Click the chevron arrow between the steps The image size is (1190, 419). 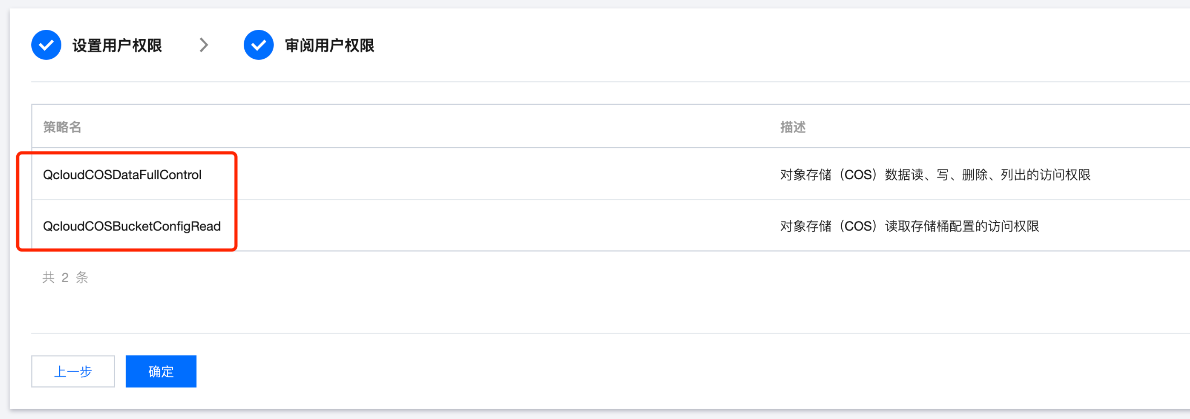204,45
